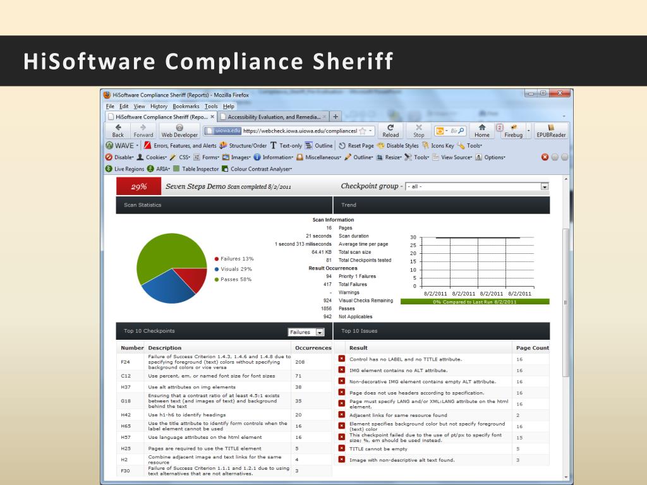Open the Options dropdown menu

click(490, 157)
